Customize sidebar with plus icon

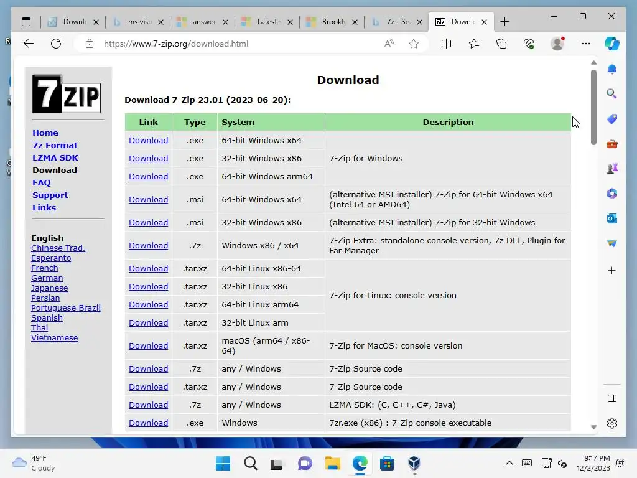coord(612,271)
